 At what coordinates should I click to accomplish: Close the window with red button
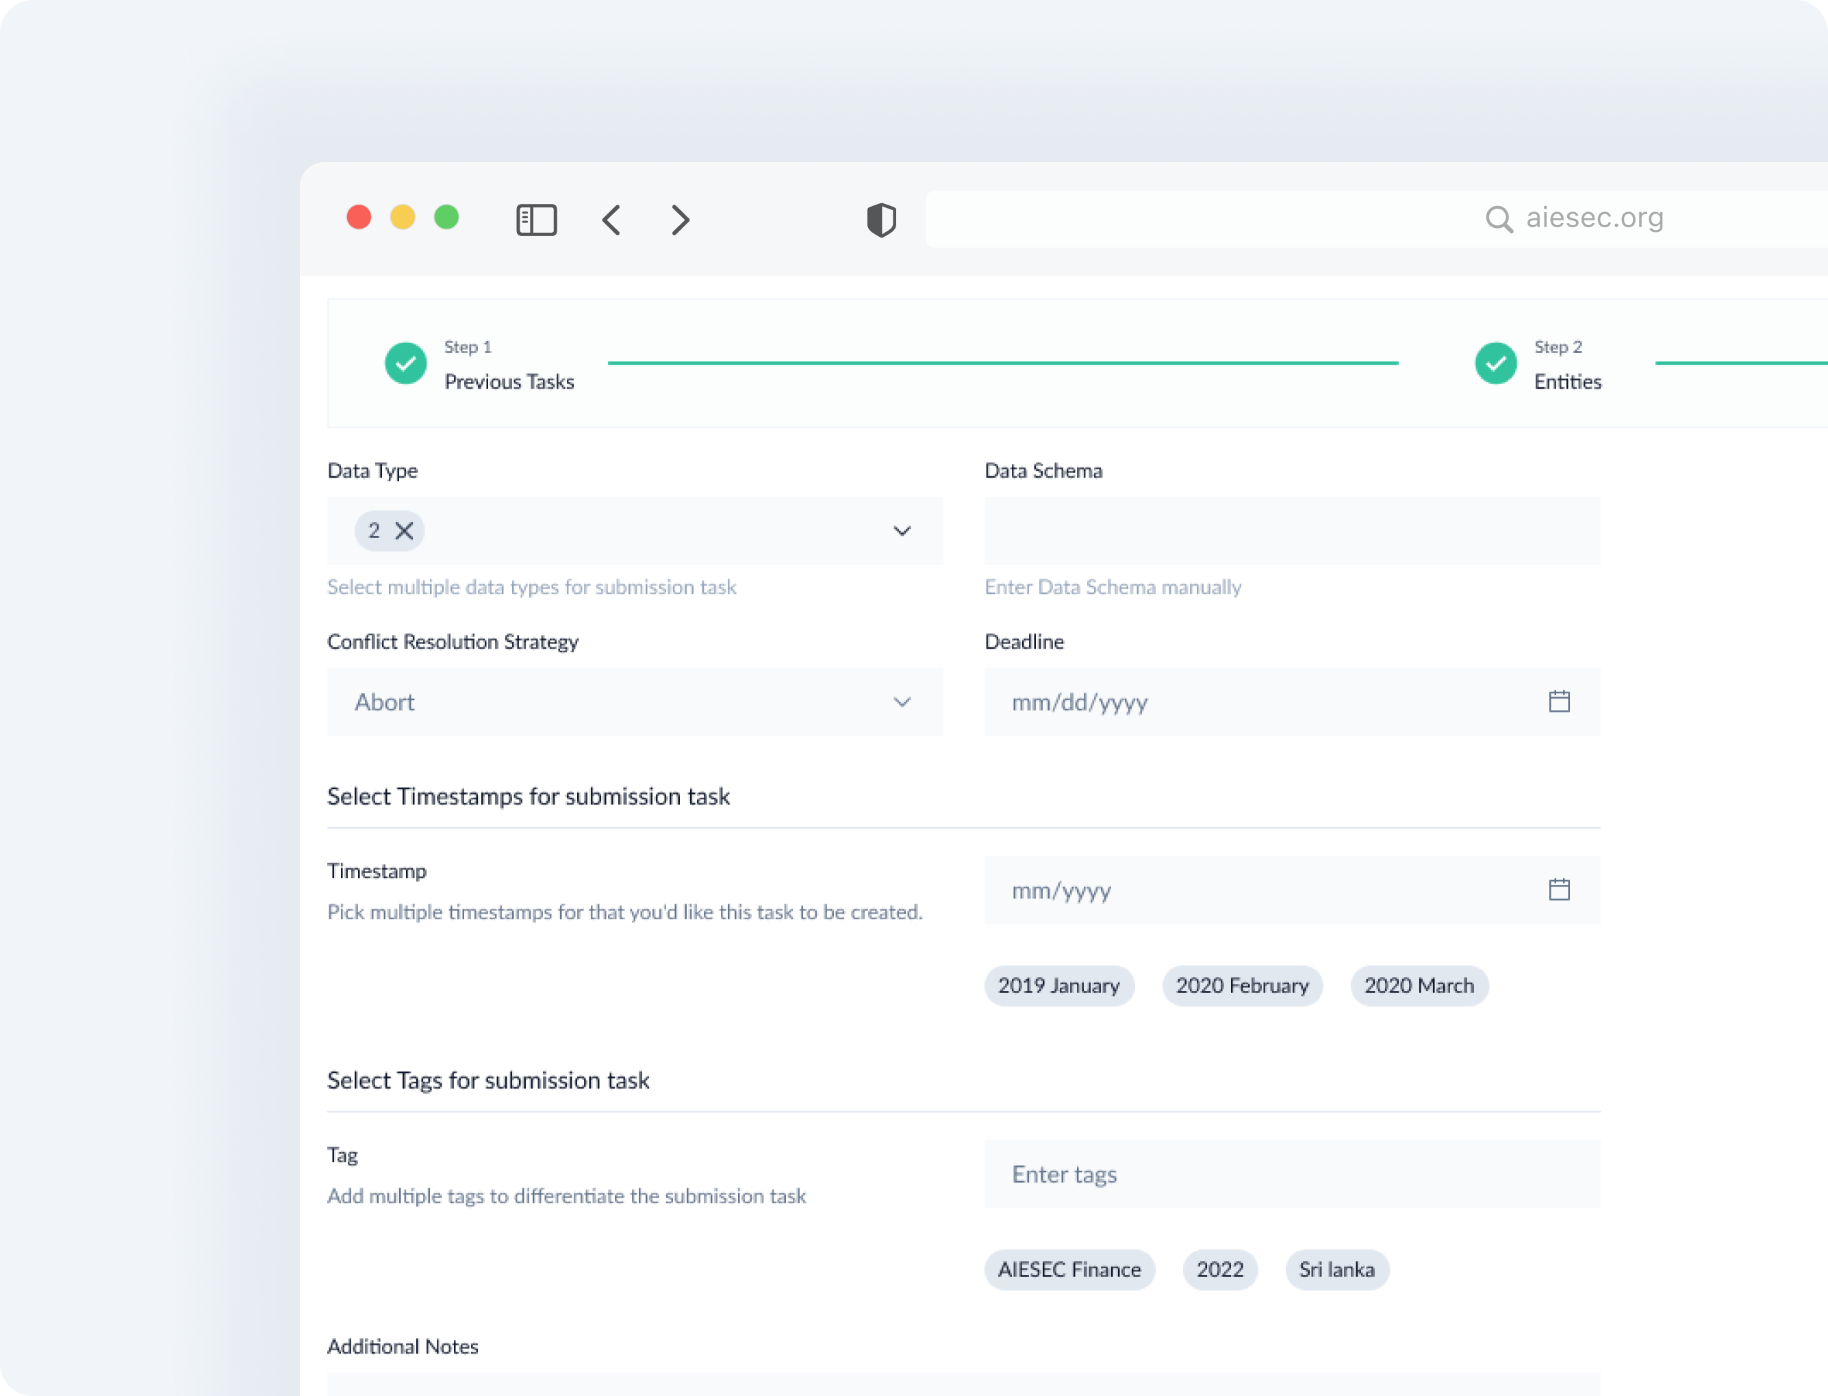coord(359,218)
